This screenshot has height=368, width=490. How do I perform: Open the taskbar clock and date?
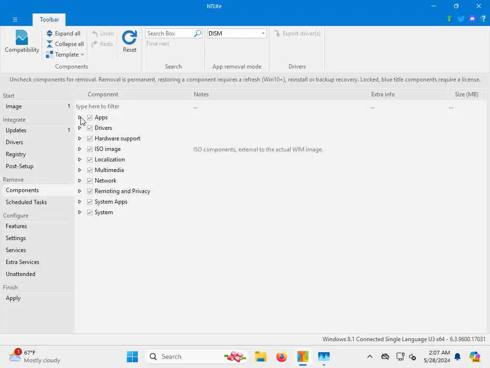tap(437, 356)
